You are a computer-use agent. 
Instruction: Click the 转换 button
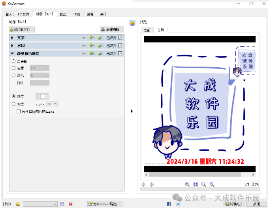(x=235, y=204)
